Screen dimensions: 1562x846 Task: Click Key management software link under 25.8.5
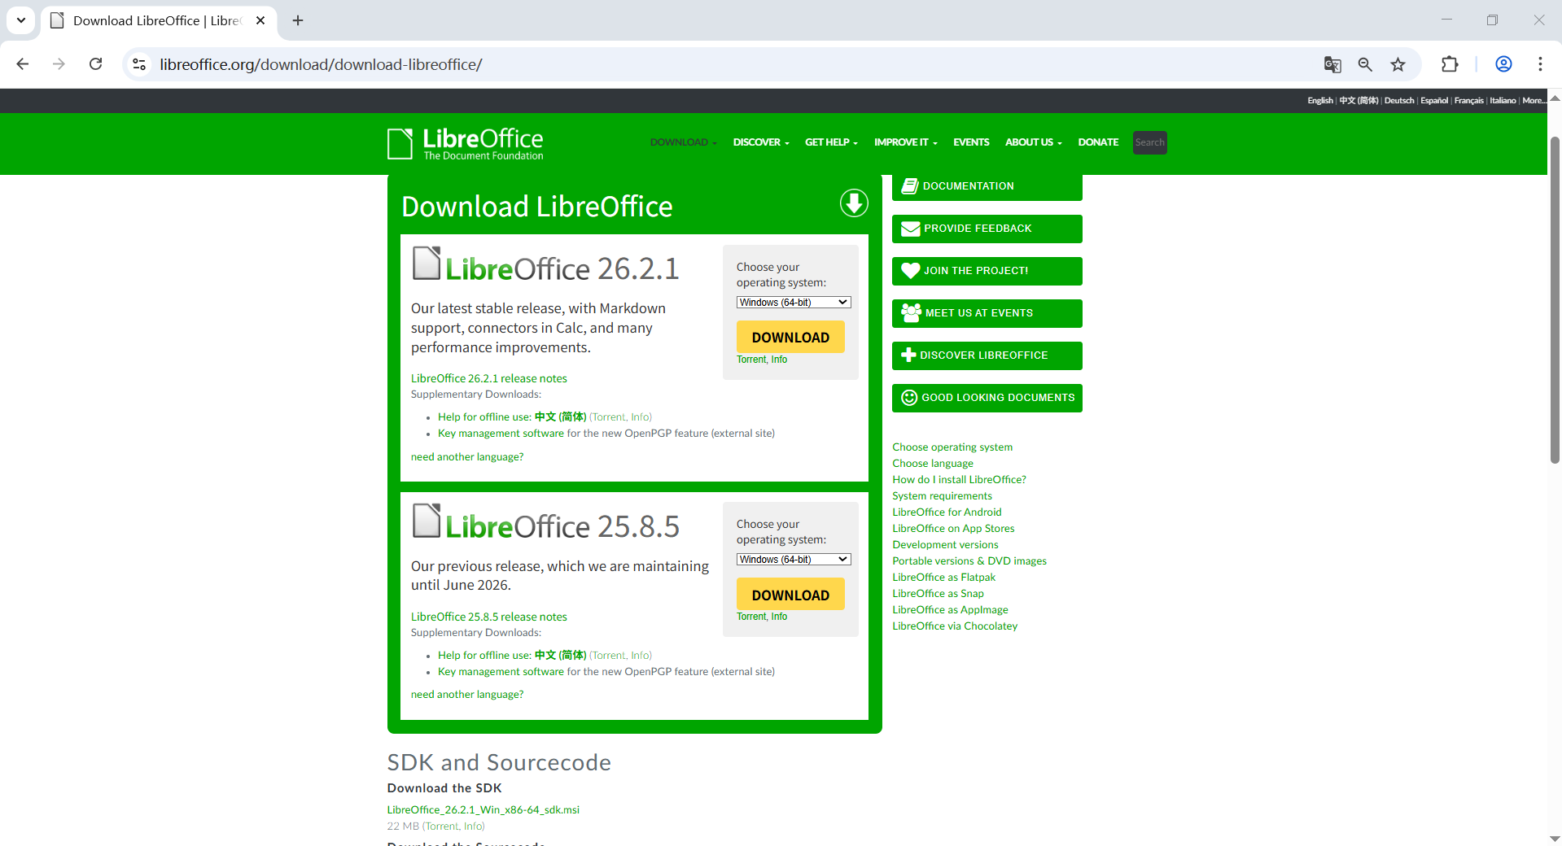pos(501,672)
